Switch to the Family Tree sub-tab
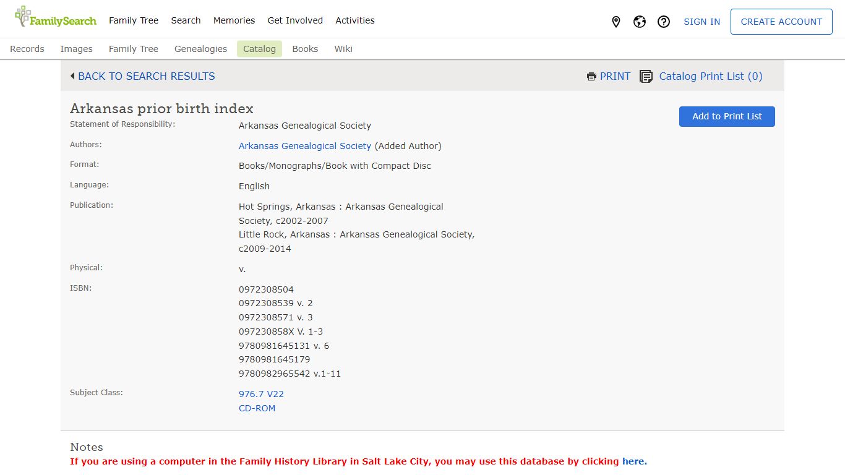This screenshot has height=475, width=845. pyautogui.click(x=134, y=49)
